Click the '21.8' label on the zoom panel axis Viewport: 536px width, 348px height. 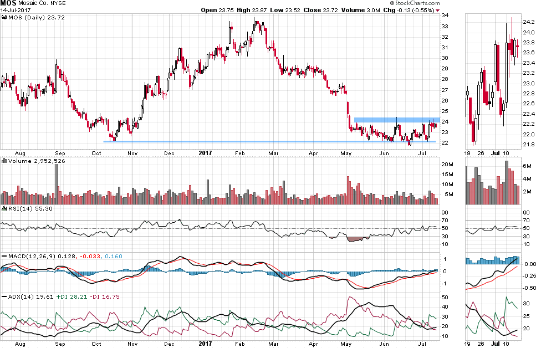point(528,144)
